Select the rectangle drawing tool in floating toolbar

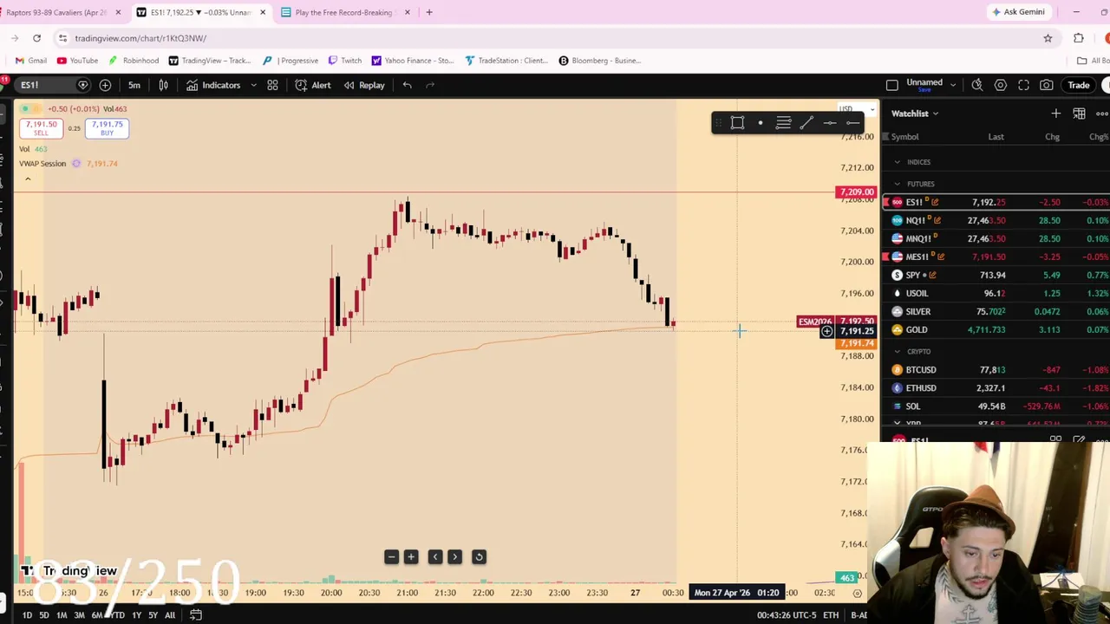point(737,123)
